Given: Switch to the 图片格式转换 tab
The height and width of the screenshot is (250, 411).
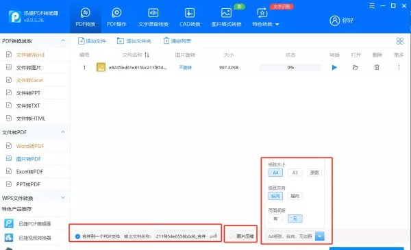Looking at the screenshot, I should 226,17.
